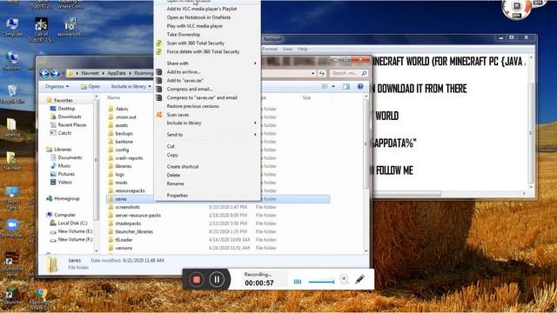Select the resourcepacks folder

(x=130, y=191)
